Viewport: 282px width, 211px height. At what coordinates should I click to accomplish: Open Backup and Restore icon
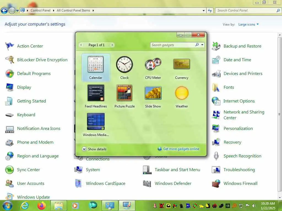[216, 46]
